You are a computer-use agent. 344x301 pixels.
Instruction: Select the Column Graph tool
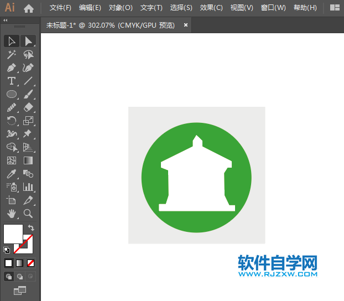(x=28, y=187)
